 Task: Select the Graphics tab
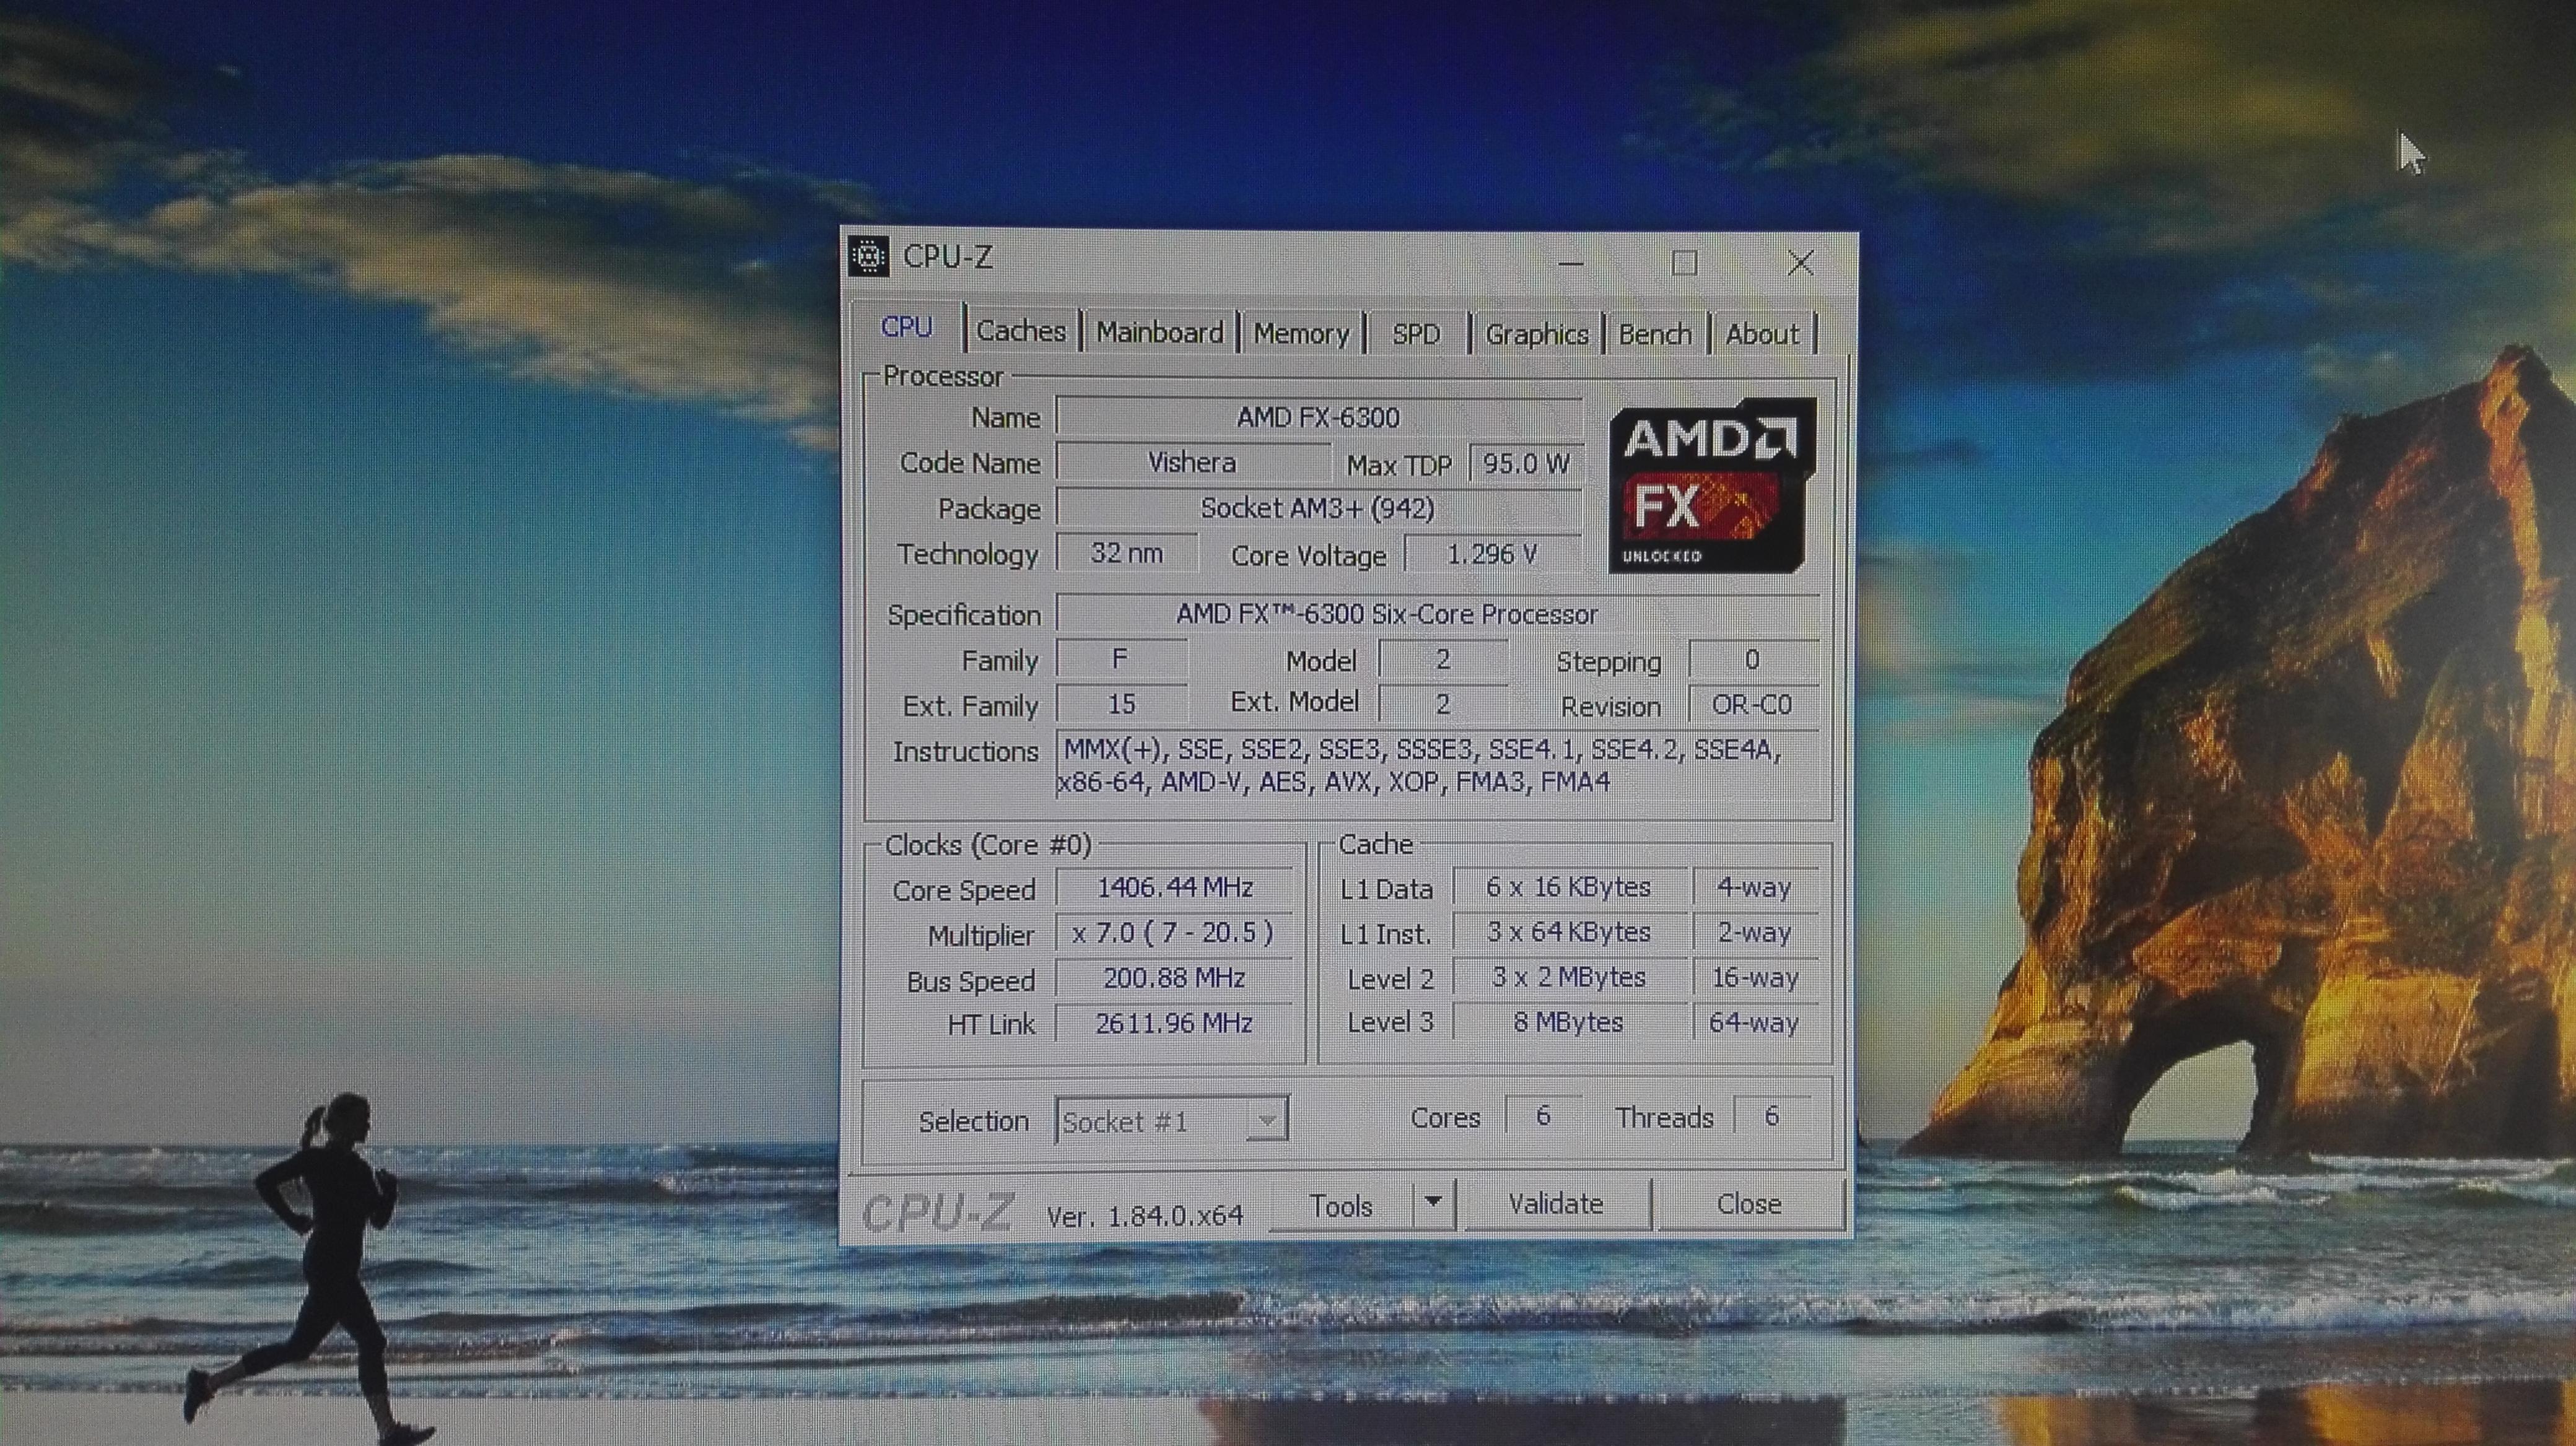tap(1536, 334)
